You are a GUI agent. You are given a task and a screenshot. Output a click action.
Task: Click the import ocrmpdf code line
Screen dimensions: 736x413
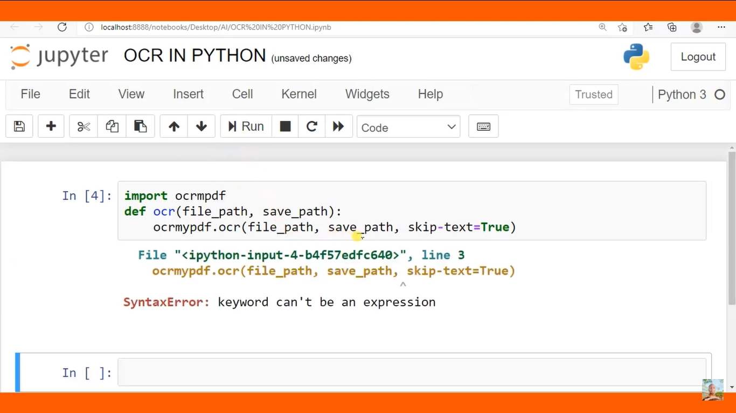[175, 195]
